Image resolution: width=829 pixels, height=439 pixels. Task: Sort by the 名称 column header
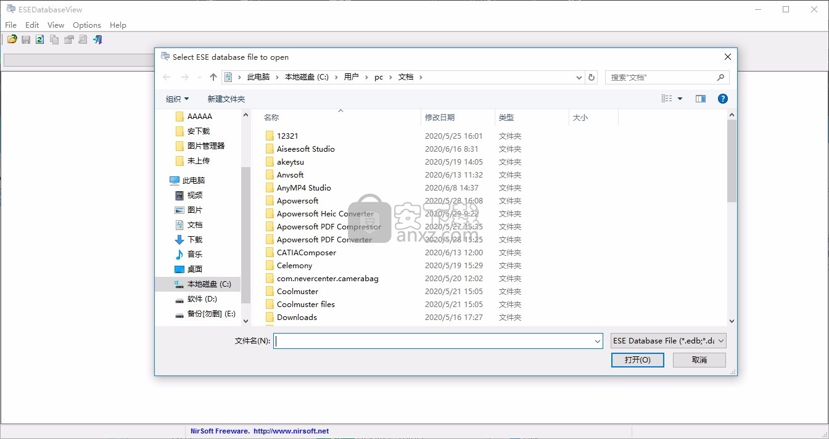pos(271,117)
